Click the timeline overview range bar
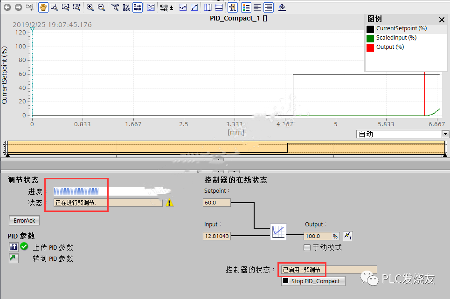Viewport: 450px width, 299px height. click(x=226, y=148)
